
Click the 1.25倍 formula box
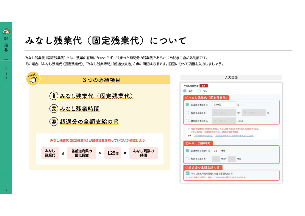[113, 153]
